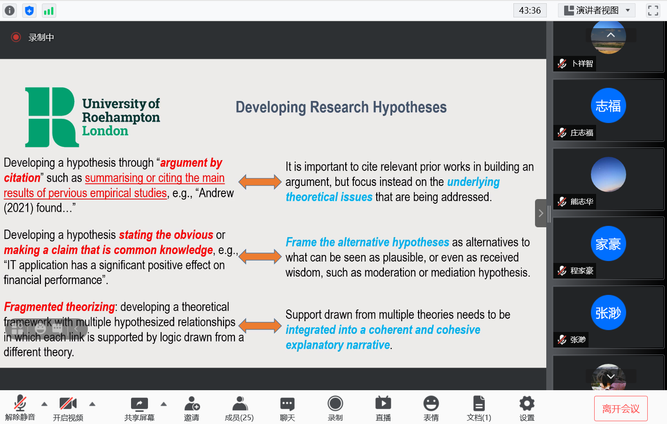667x424 pixels.
Task: Click the 共享屏幕 share screen button
Action: click(139, 408)
